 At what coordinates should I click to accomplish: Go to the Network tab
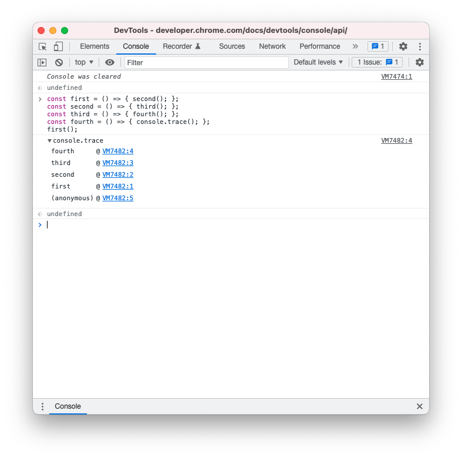coord(272,46)
